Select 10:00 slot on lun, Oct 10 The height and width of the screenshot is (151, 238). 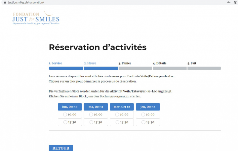[x=70, y=114]
